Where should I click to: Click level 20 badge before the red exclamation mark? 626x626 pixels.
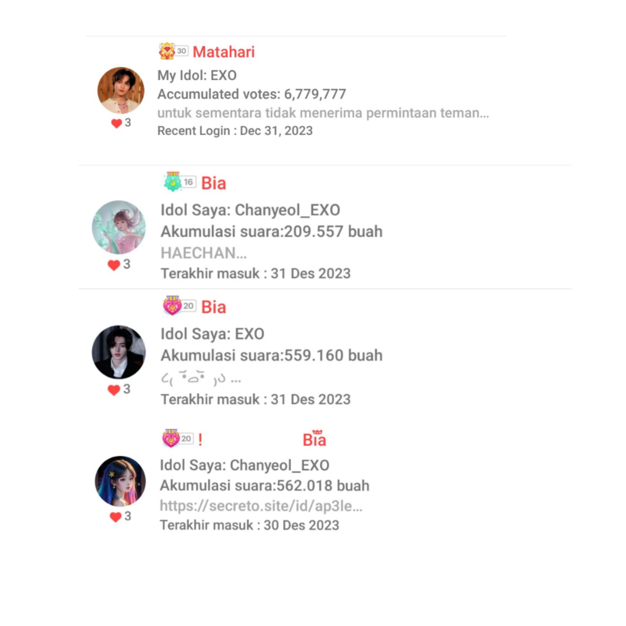[x=177, y=439]
